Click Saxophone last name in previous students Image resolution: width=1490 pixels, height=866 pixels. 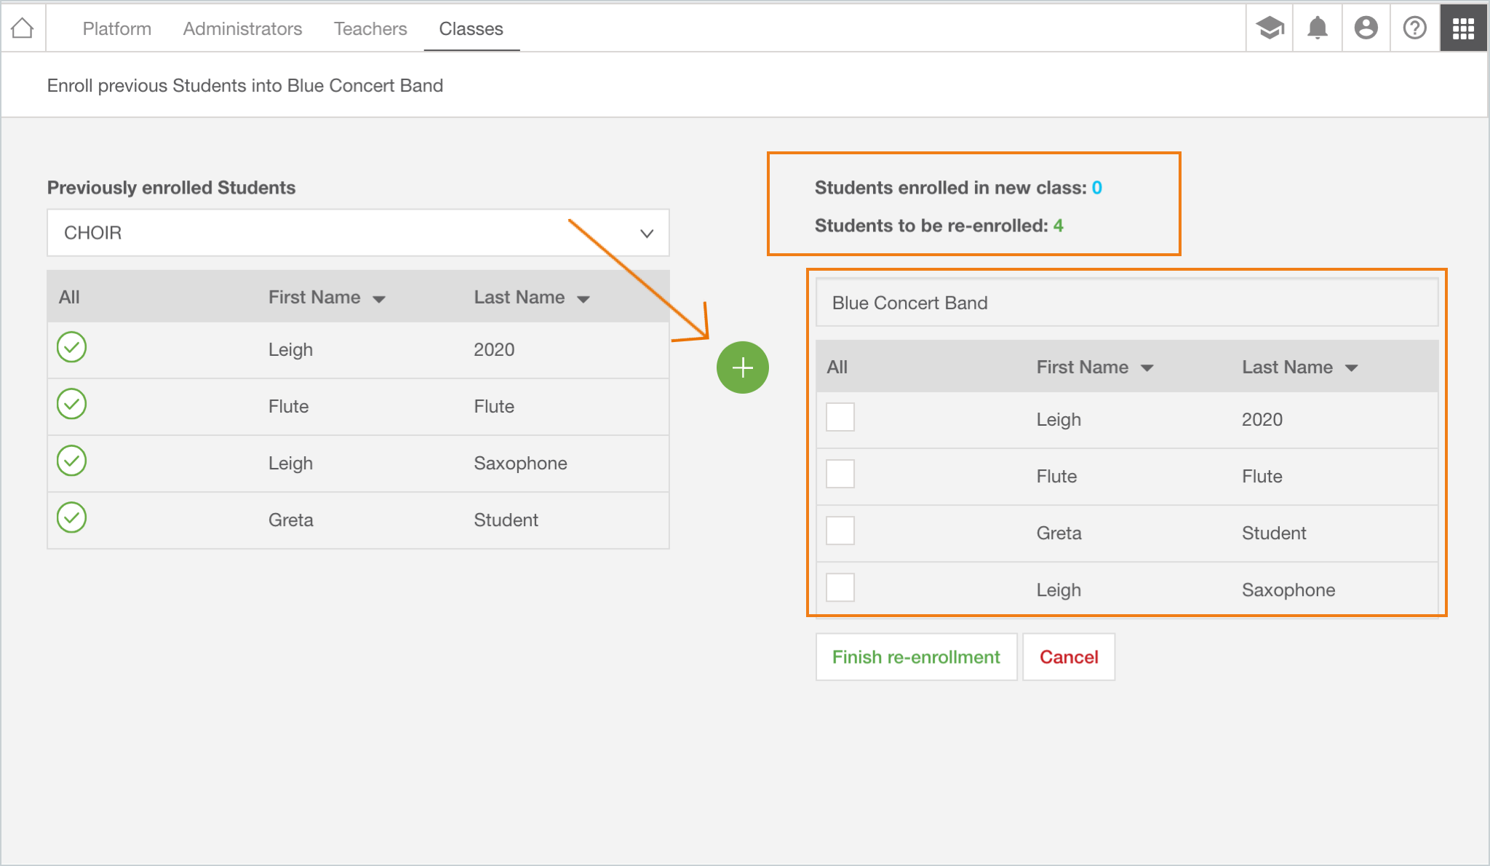pos(520,464)
